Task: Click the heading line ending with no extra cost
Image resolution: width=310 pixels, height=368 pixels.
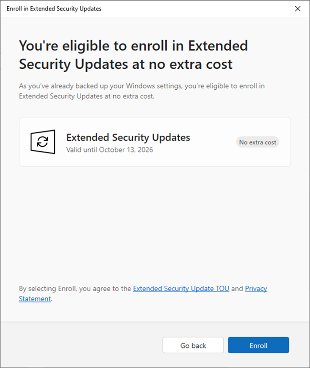Action: tap(125, 64)
